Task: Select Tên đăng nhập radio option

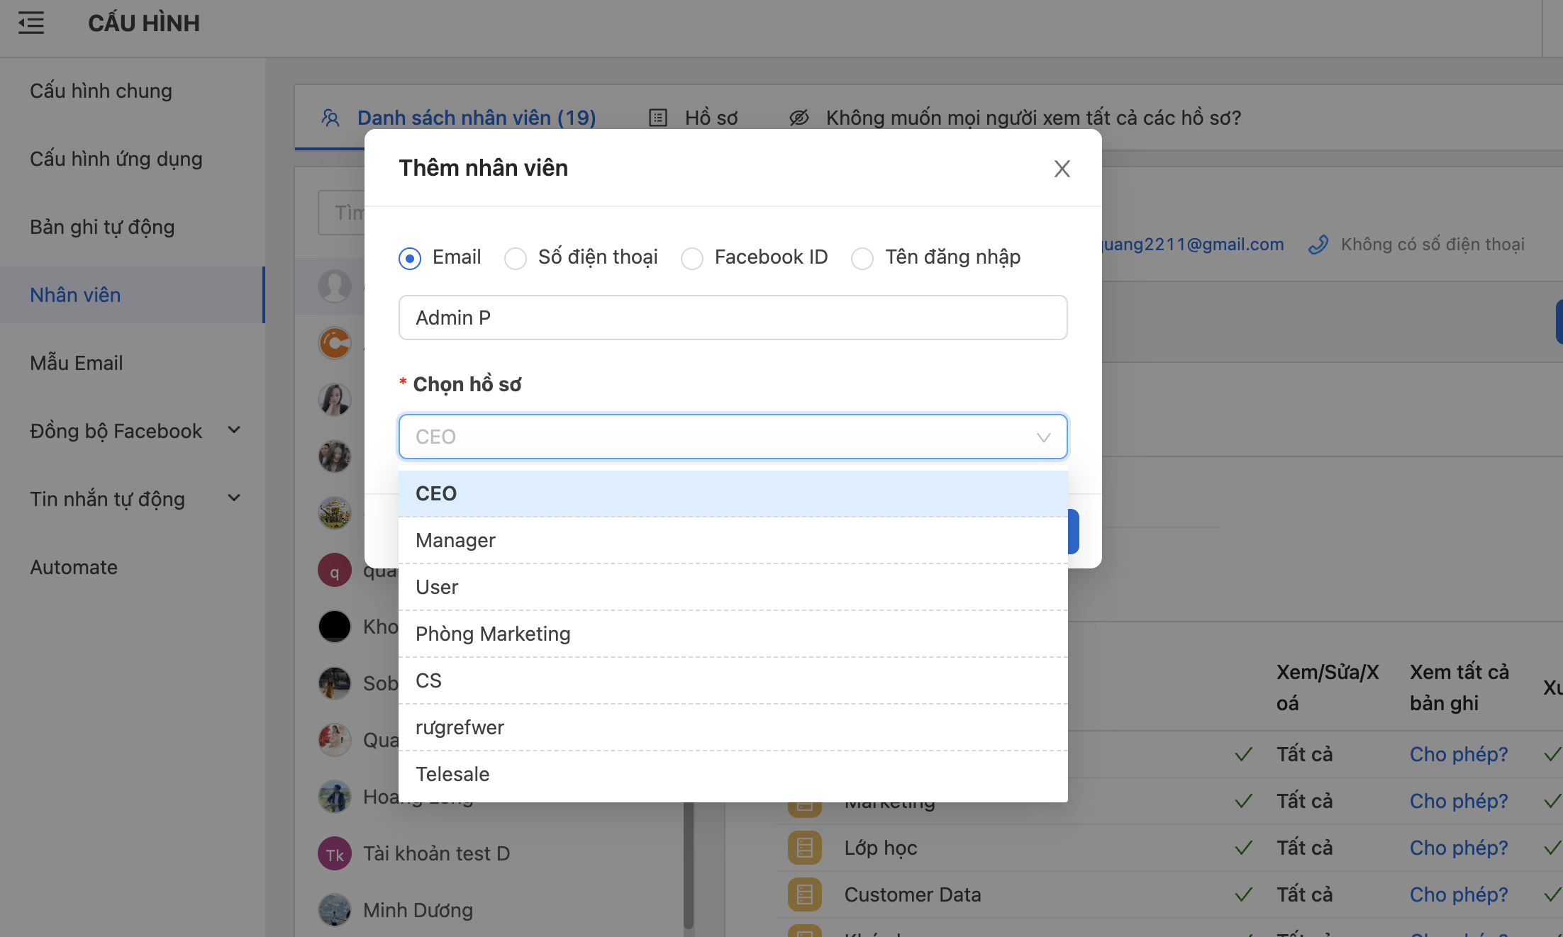Action: (x=862, y=258)
